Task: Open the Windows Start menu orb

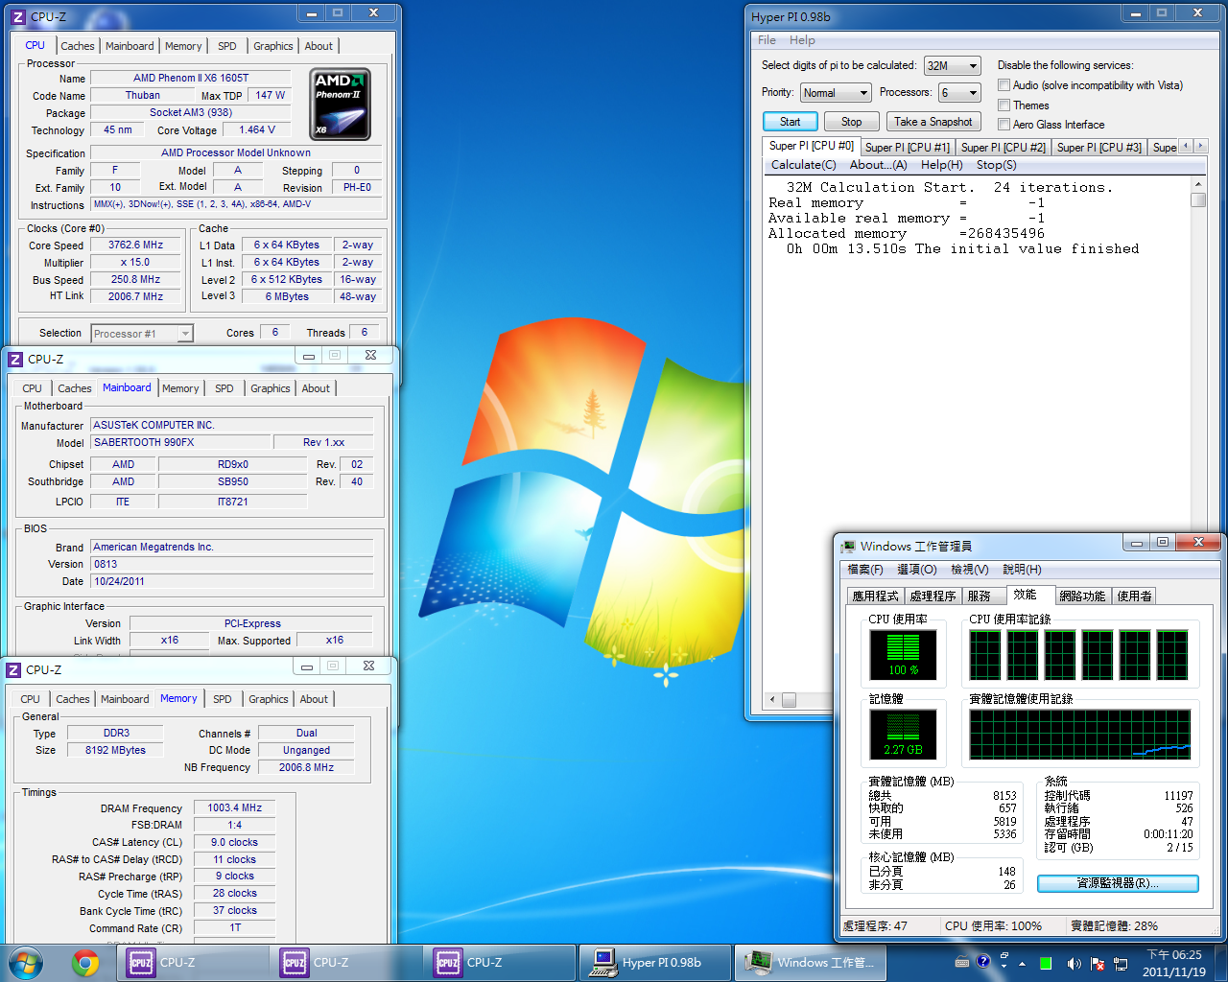Action: 26,963
